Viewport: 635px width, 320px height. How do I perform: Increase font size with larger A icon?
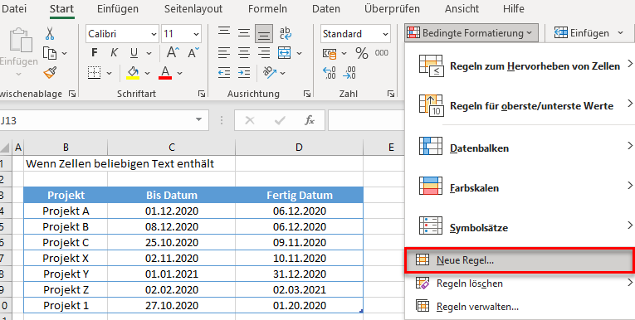click(173, 52)
